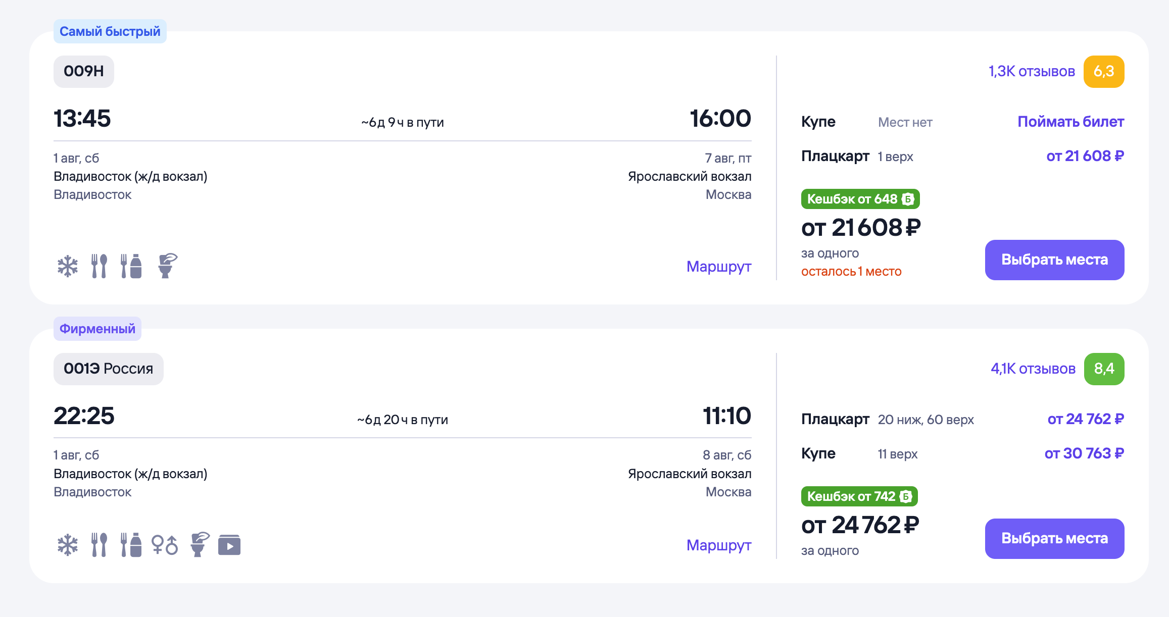The height and width of the screenshot is (617, 1169).
Task: Click the restaurant utensils icon on train 001Э
Action: (x=99, y=545)
